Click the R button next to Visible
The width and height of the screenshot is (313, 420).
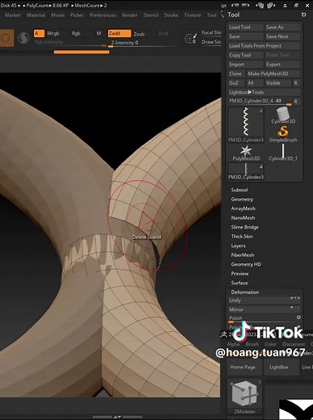pyautogui.click(x=295, y=83)
